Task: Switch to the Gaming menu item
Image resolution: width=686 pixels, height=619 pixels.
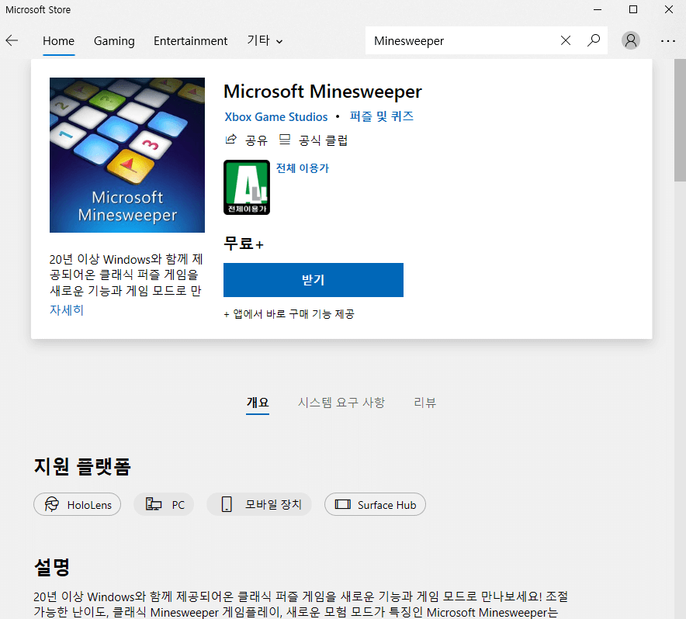Action: 114,41
